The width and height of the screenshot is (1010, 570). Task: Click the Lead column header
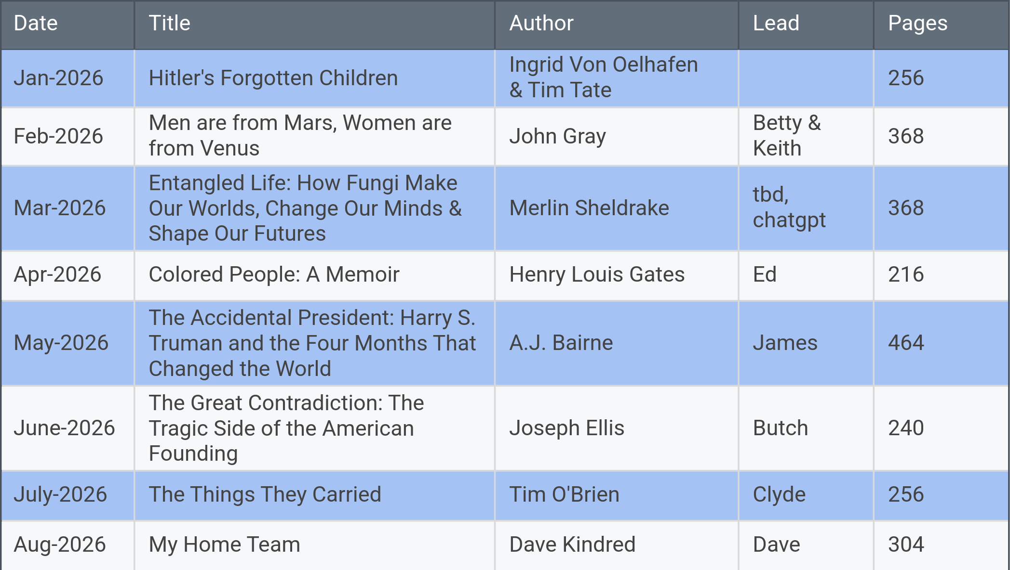[x=776, y=23]
